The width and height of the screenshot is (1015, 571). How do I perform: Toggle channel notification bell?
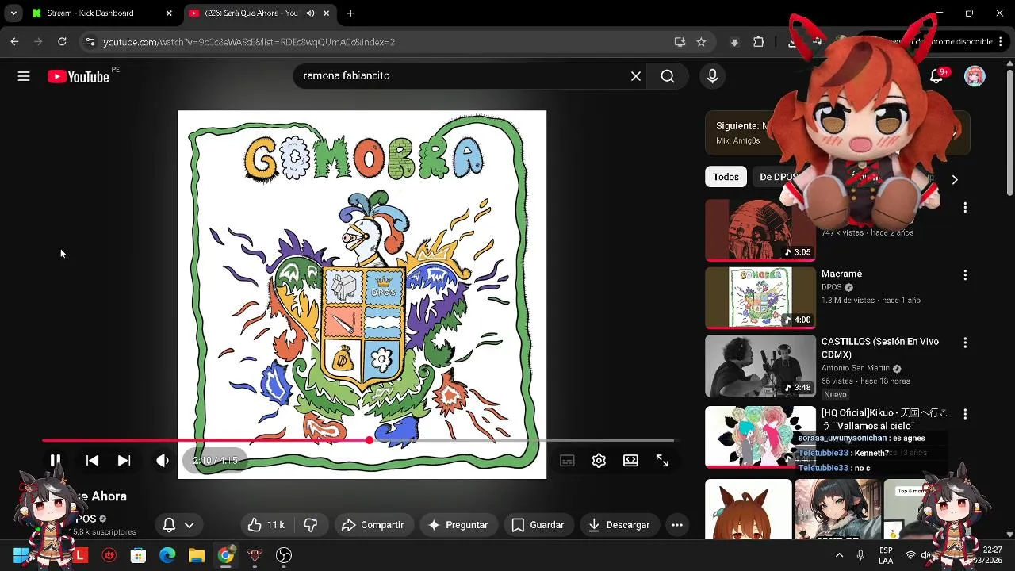(169, 525)
